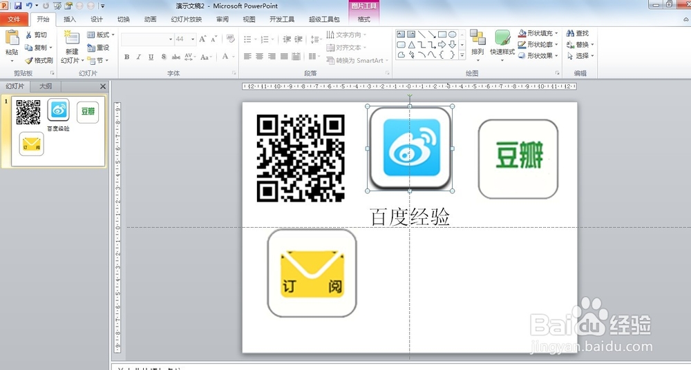Open the Picture Tools Format (格式) tab
Screen dimensions: 691x370
point(363,19)
